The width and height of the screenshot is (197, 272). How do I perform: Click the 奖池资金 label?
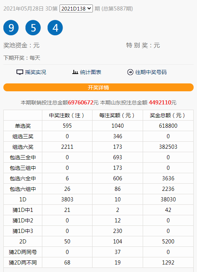15,45
